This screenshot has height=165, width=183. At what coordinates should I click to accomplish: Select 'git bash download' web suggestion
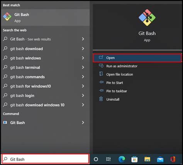click(45, 49)
